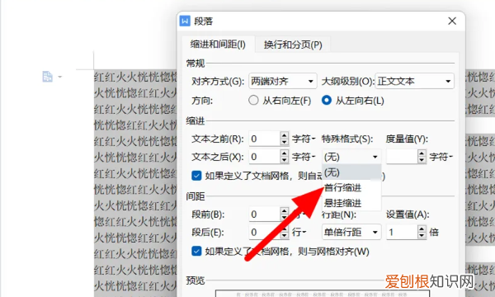Viewport: 495px width, 297px height.
Task: Toggle the 如果定义了文档网格，则自动调整 checkbox
Action: pos(196,176)
